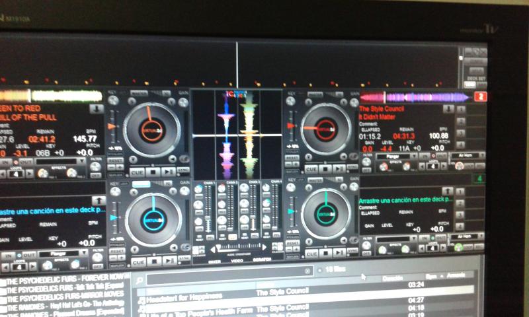The image size is (529, 317).
Task: Open the Flanger effect dropdown on deck 3
Action: pyautogui.click(x=63, y=254)
